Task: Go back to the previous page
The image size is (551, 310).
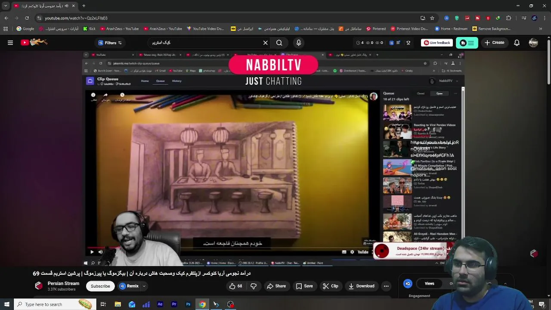Action: coord(6,18)
